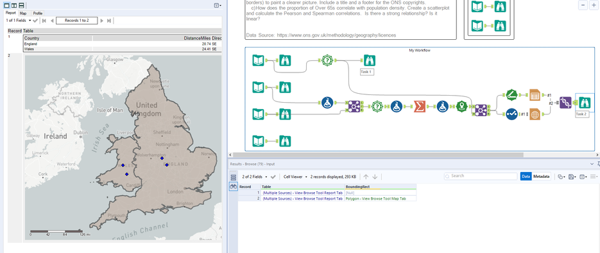Select the blue Select tool with checkmark
Screen dimensions: 600x253
(511, 114)
